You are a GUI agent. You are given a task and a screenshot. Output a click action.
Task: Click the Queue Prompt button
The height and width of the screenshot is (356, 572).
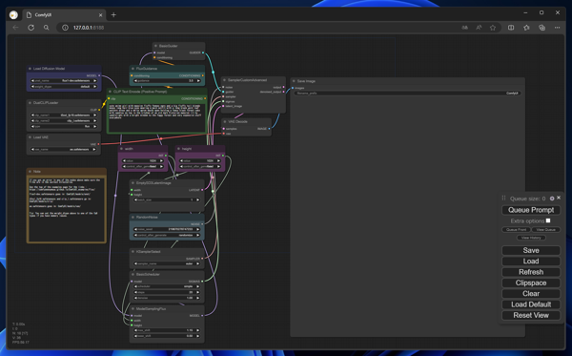point(531,210)
